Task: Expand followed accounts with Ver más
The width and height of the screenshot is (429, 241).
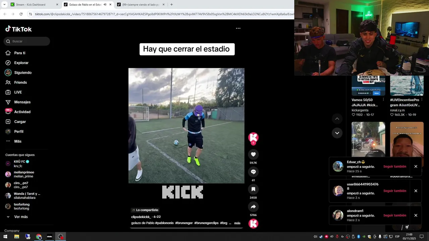Action: click(17, 217)
